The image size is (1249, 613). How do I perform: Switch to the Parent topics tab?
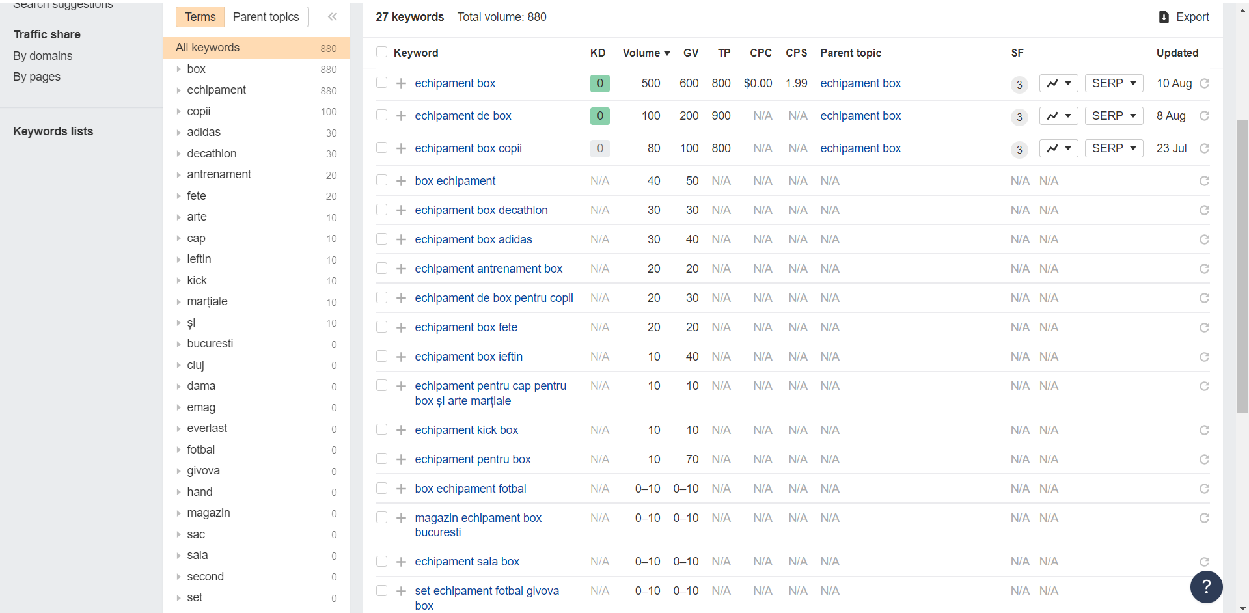click(x=266, y=17)
